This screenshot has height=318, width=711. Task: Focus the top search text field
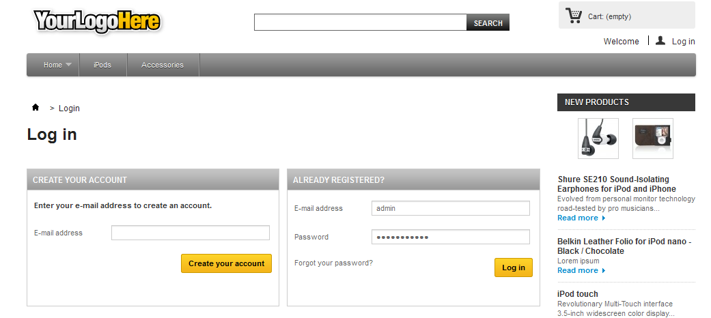pos(360,23)
